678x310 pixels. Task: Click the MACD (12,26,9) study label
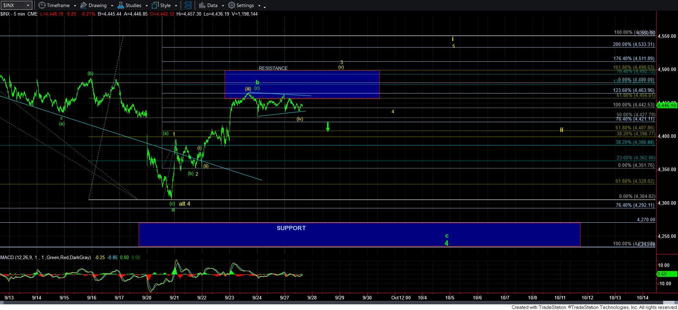[x=46, y=257]
